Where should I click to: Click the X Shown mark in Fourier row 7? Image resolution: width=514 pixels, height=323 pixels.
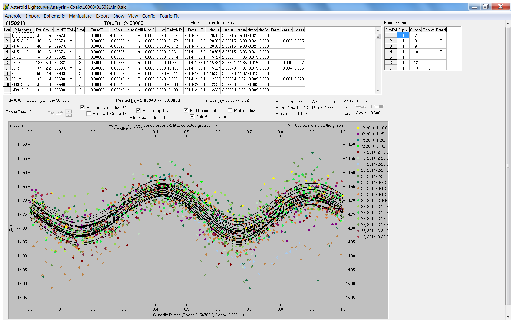(428, 68)
